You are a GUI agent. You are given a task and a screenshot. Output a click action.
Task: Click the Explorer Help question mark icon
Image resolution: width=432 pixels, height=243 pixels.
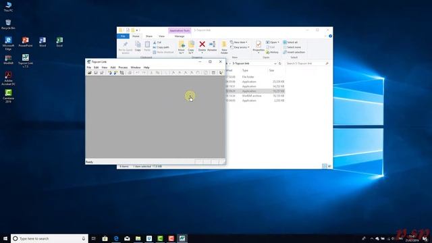coord(330,36)
